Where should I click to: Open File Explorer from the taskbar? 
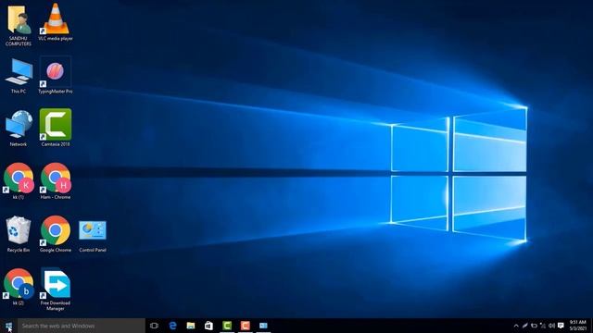pos(191,326)
